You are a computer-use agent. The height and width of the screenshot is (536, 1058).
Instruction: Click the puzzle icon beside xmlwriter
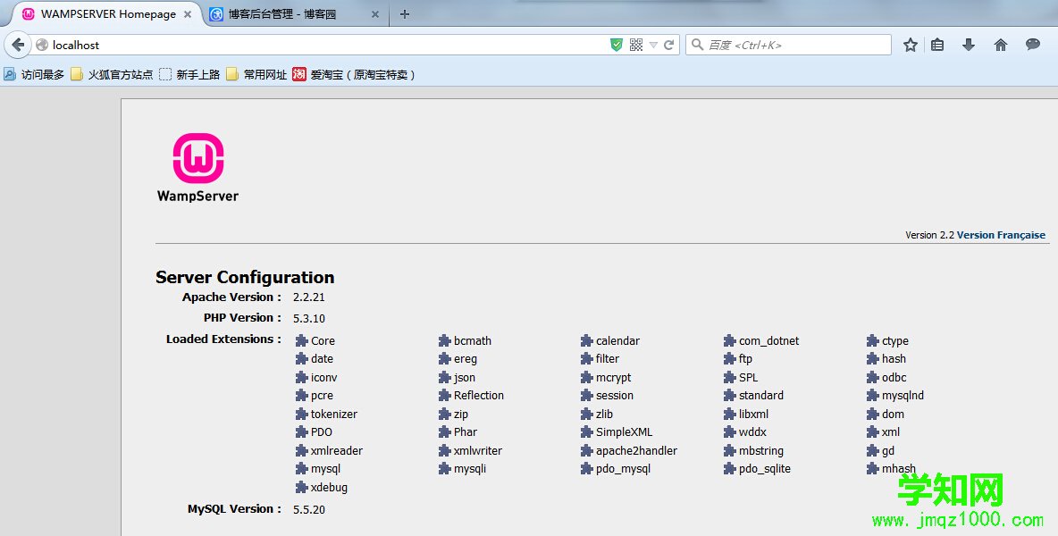(x=445, y=450)
